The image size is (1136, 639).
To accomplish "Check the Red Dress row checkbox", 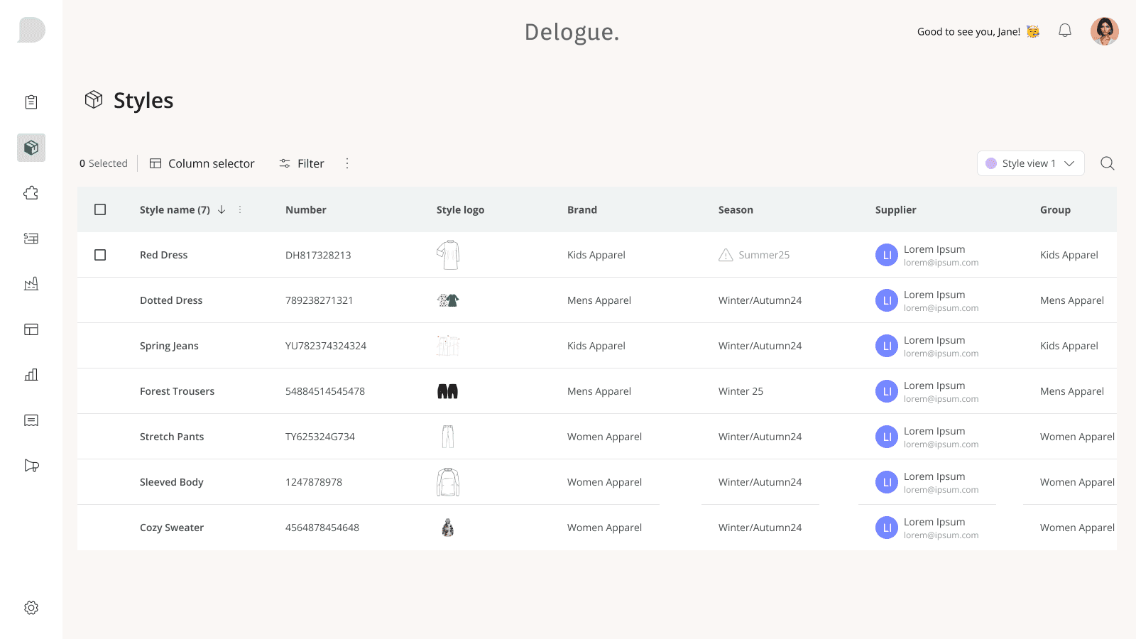I will (x=100, y=255).
